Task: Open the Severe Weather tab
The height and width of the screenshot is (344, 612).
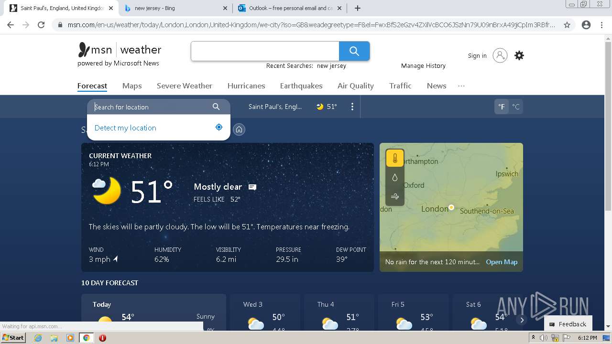Action: point(185,86)
